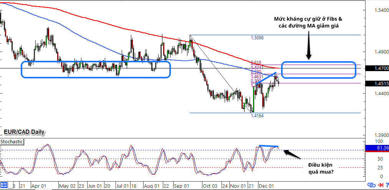Screen dimensions: 389x190
Task: Click the red scroll-to-end arrow icon
Action: tap(380, 185)
